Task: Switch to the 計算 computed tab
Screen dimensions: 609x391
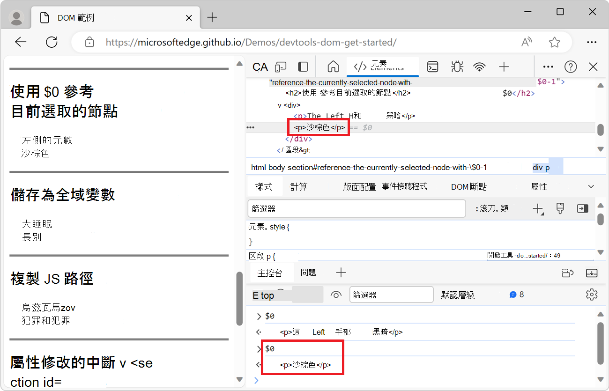Action: click(x=299, y=186)
